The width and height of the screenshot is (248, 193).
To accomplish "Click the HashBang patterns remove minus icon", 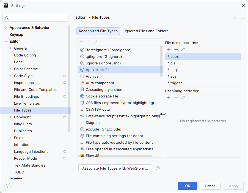I will (176, 98).
